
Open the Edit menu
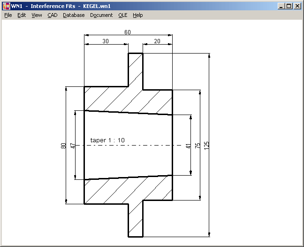tap(22, 15)
